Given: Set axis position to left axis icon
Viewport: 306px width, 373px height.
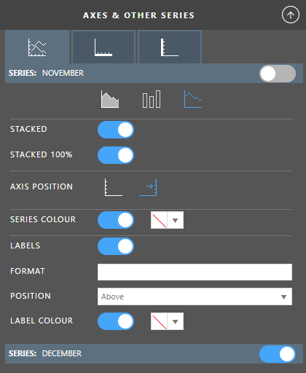Looking at the screenshot, I should 114,187.
